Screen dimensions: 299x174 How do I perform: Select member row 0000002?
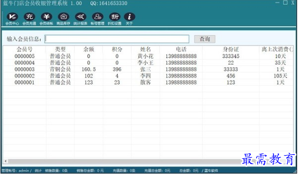148,76
